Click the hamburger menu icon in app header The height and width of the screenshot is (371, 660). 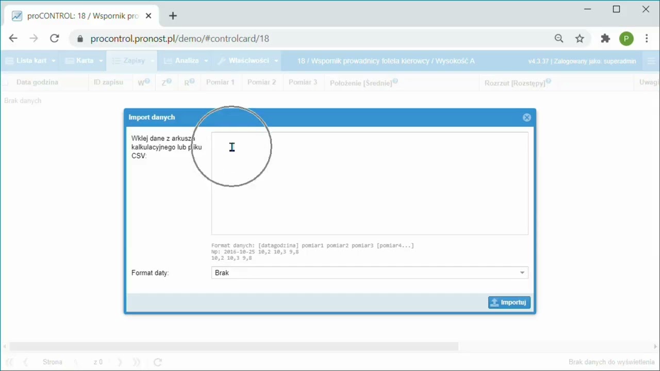tap(651, 61)
